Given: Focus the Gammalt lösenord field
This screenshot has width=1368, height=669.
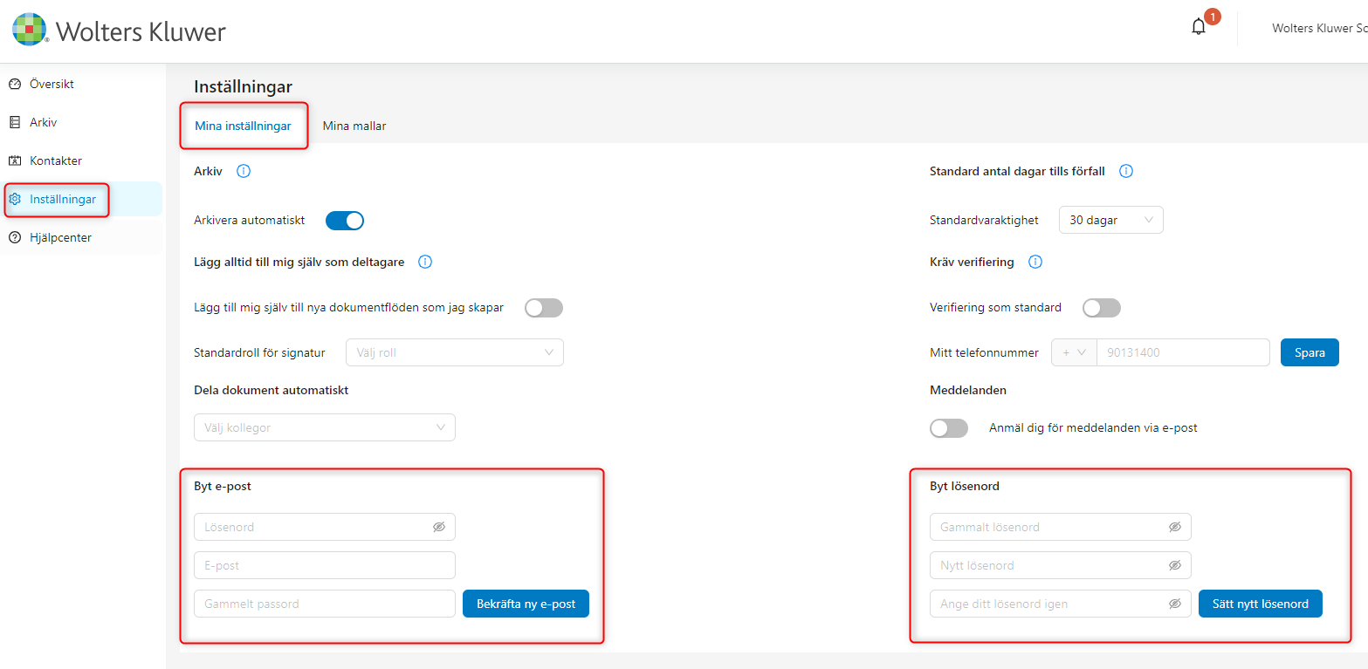Looking at the screenshot, I should tap(1061, 527).
